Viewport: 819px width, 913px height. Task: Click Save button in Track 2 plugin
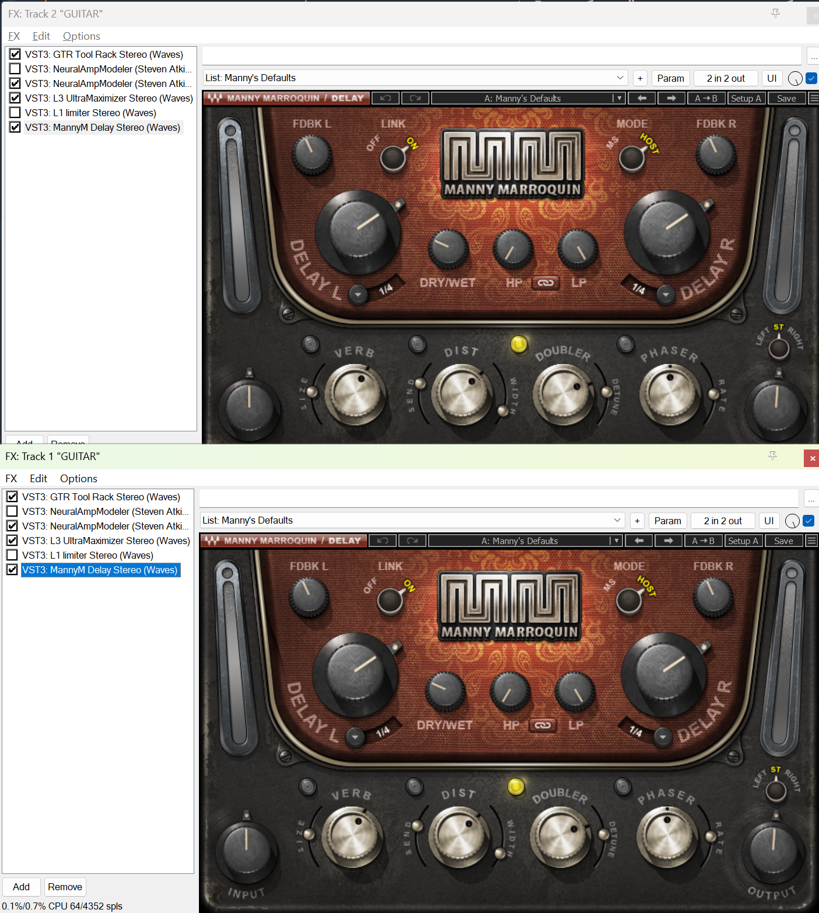tap(786, 98)
